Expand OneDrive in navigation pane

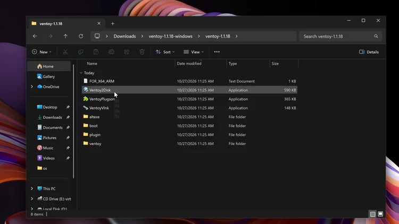[32, 87]
